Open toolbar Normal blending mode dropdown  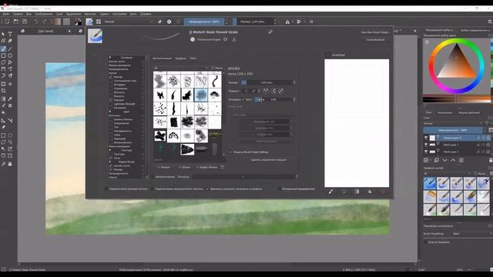point(129,22)
